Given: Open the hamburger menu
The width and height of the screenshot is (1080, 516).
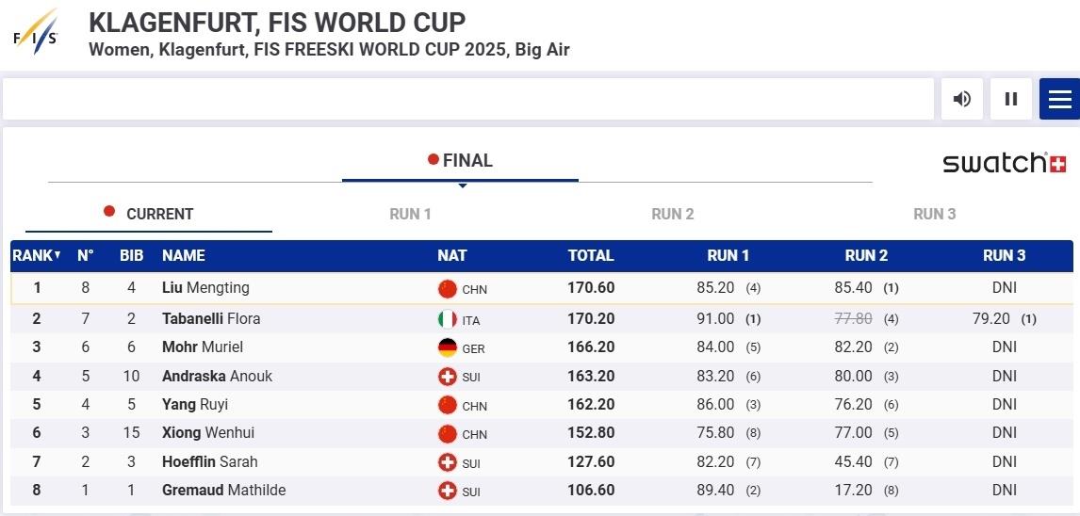Looking at the screenshot, I should tap(1059, 99).
